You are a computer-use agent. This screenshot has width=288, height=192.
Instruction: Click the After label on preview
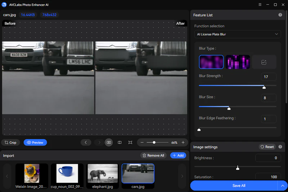point(180,23)
